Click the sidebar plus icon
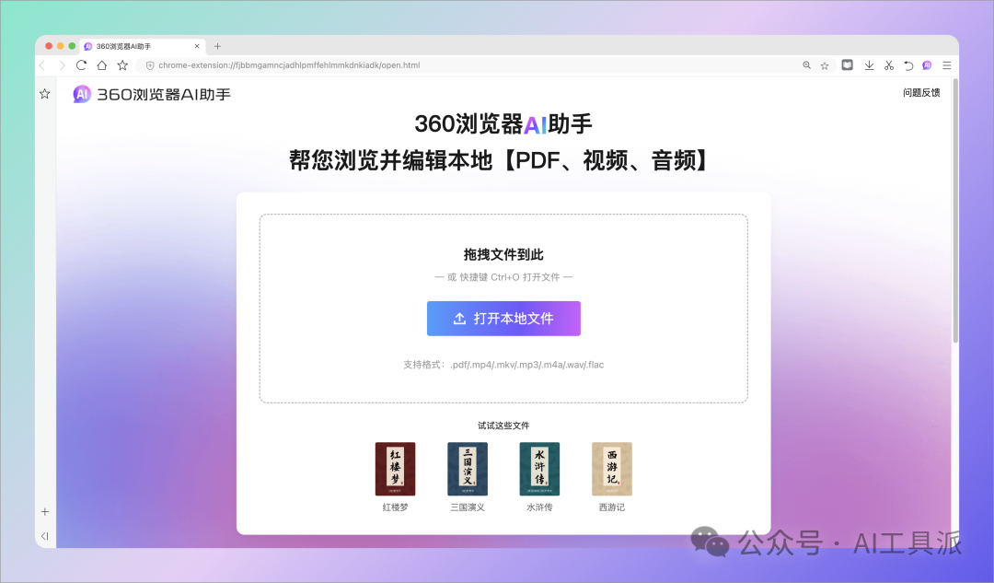The width and height of the screenshot is (994, 583). tap(45, 511)
